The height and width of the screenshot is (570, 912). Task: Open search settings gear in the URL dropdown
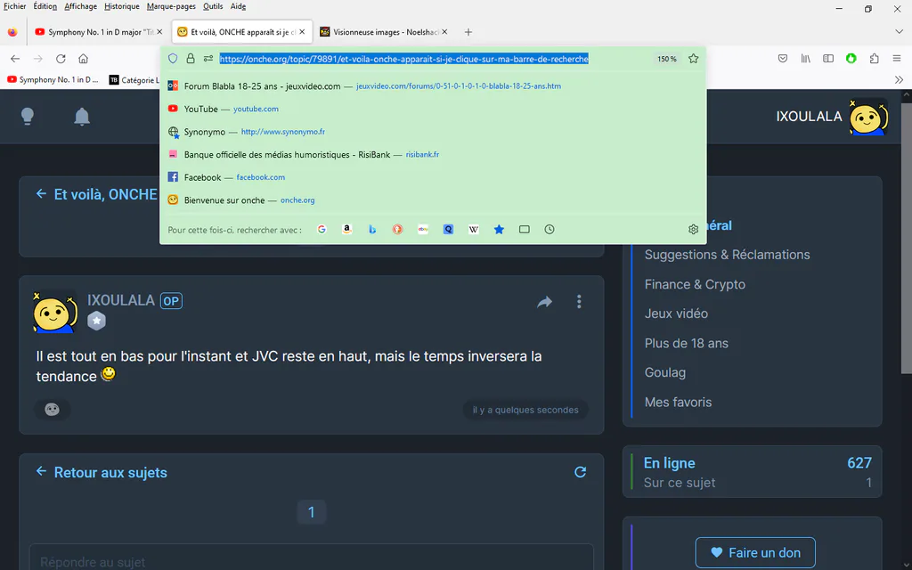[693, 229]
